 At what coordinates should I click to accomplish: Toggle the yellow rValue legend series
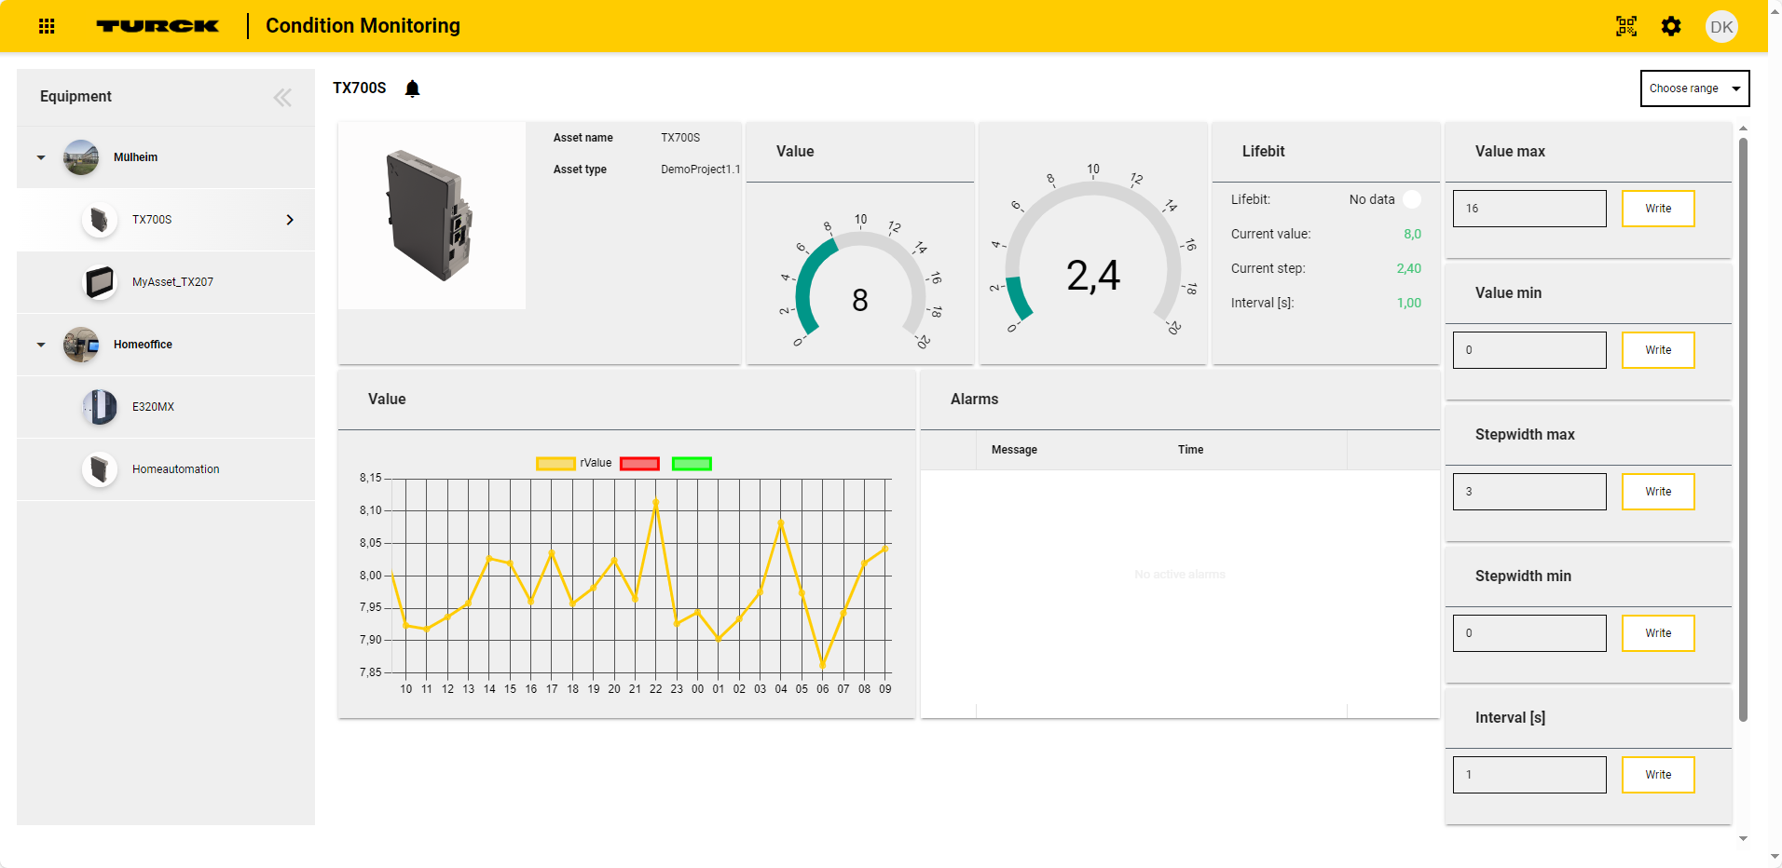555,464
